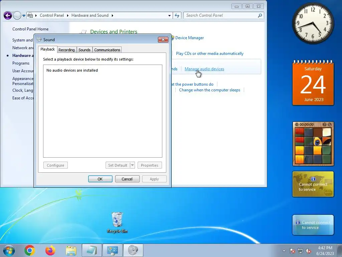Viewport: 342px width, 257px height.
Task: Switch to the notepad taskbar window
Action: pos(92,250)
